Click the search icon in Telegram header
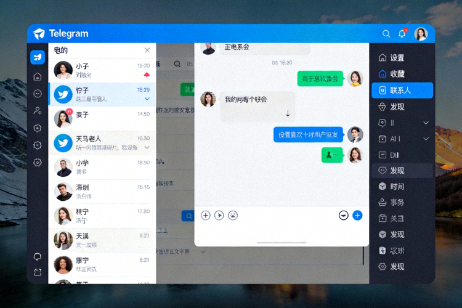This screenshot has height=308, width=462. click(x=386, y=34)
